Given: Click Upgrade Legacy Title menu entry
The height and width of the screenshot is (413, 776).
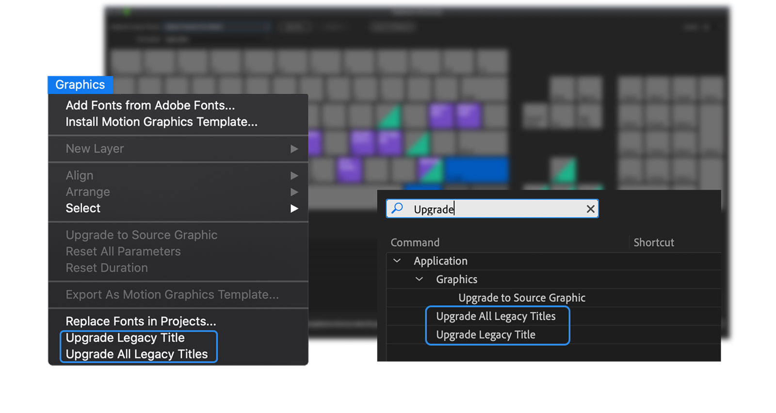Looking at the screenshot, I should [125, 338].
